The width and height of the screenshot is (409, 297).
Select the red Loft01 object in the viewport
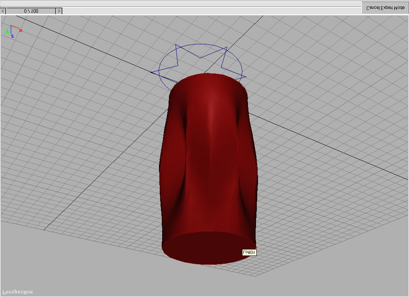(x=208, y=170)
